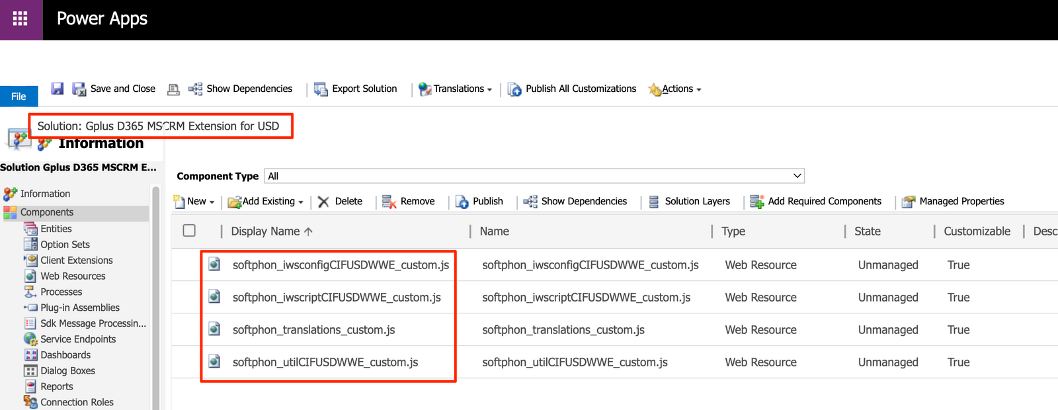Click Add Required Components label

(825, 201)
